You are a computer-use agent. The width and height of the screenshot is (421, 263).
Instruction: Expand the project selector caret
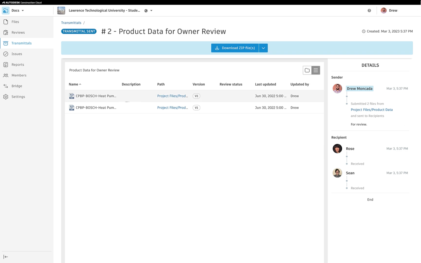[151, 11]
